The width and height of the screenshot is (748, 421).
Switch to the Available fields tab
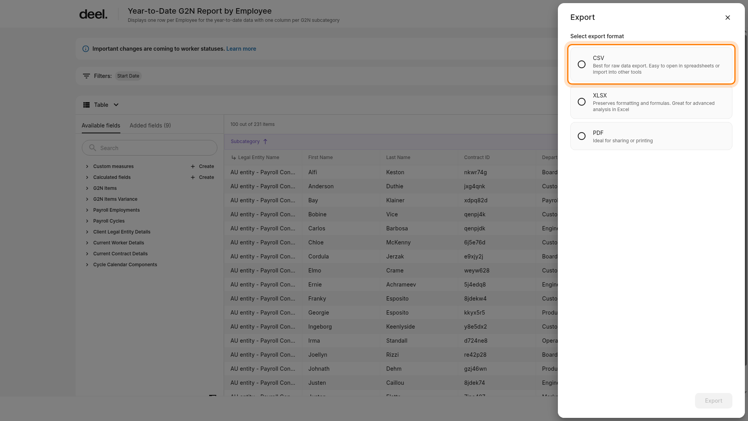tap(101, 126)
